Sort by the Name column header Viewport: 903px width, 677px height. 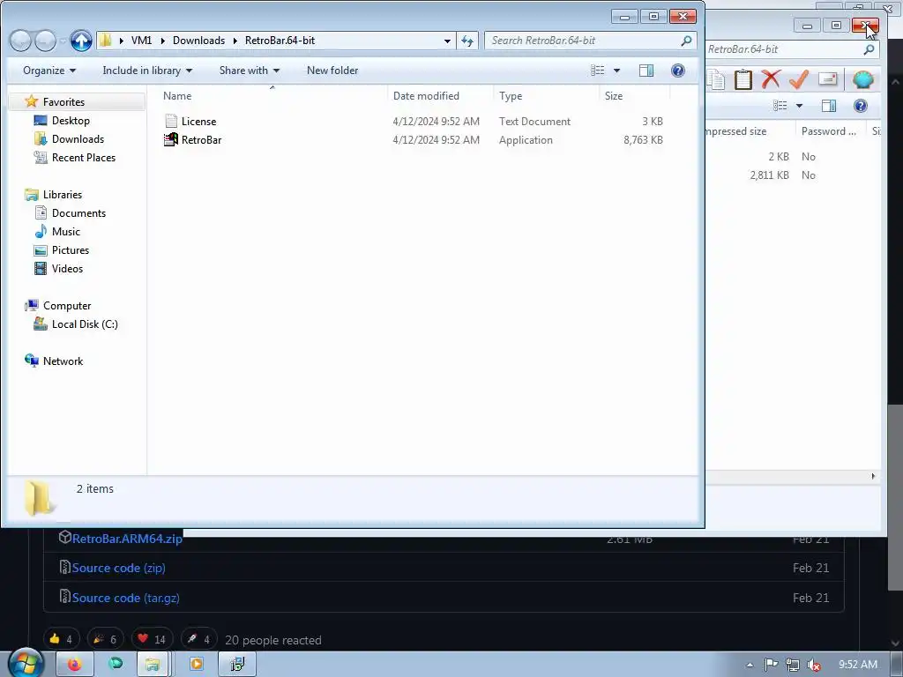point(272,95)
